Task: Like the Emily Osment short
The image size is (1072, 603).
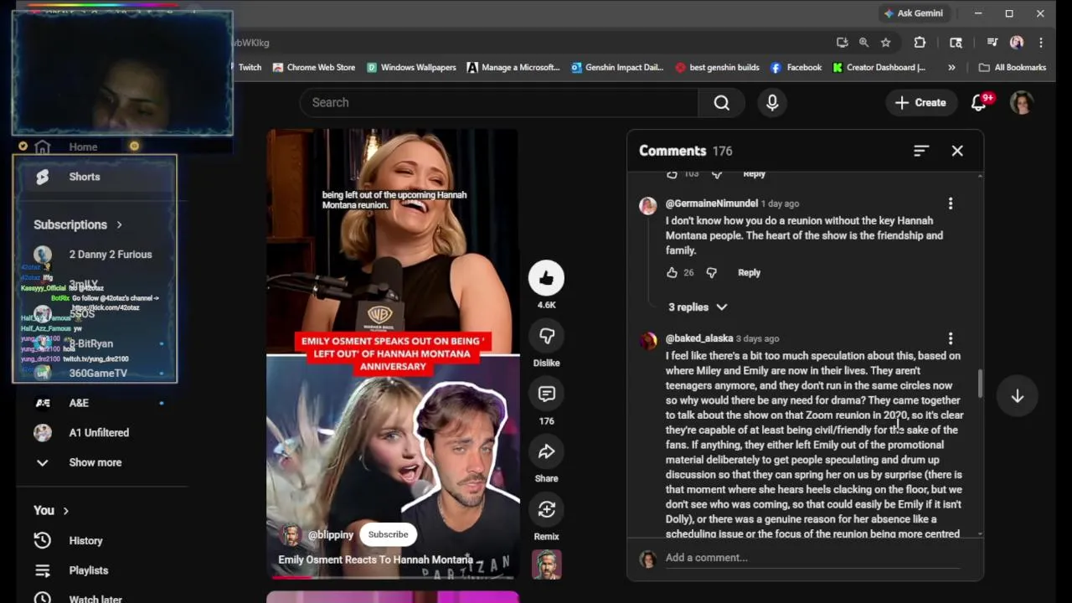Action: tap(546, 278)
